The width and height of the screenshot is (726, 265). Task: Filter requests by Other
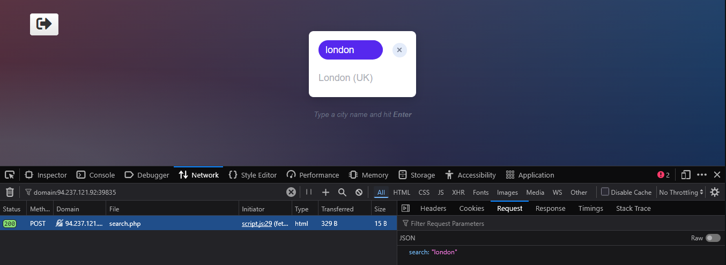[579, 192]
